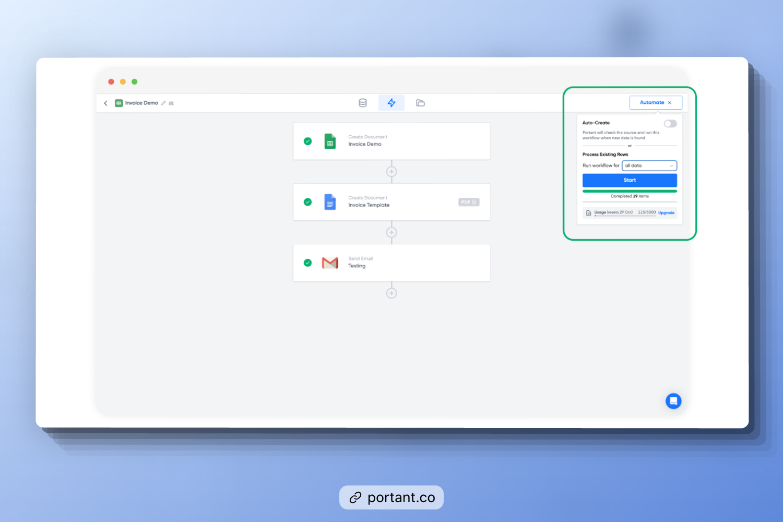The image size is (783, 522).
Task: Select the PDF badge on Invoice Template
Action: (x=468, y=202)
